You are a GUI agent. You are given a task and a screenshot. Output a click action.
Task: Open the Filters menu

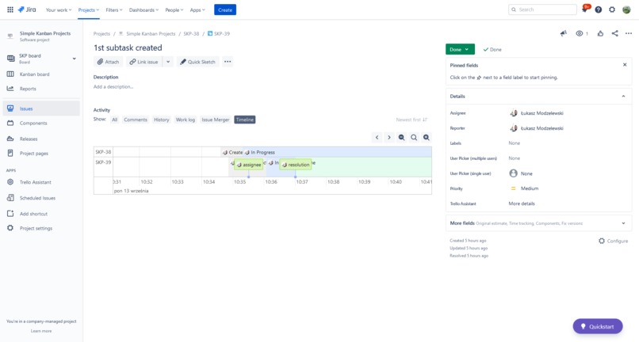pyautogui.click(x=113, y=9)
